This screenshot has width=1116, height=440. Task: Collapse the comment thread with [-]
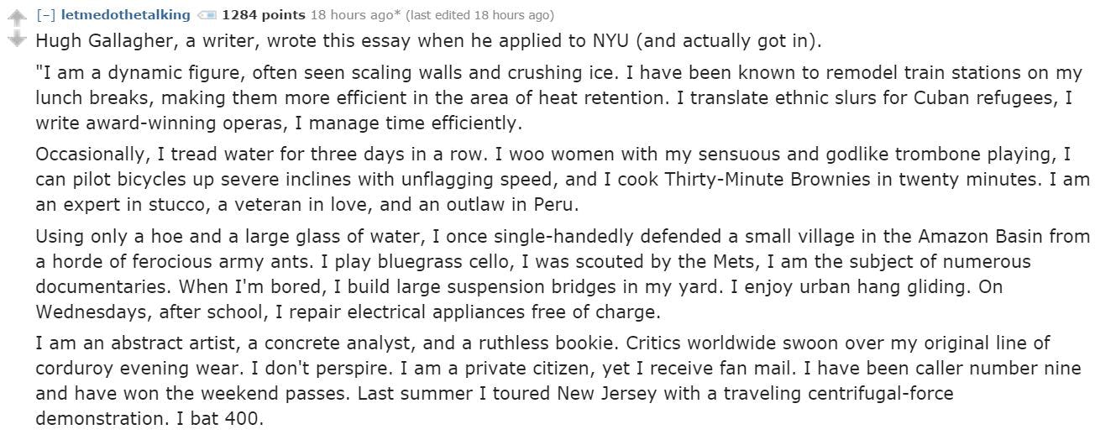tap(49, 15)
